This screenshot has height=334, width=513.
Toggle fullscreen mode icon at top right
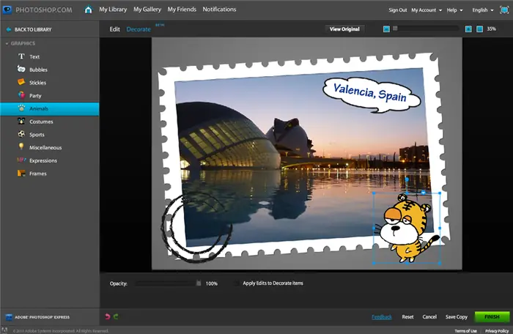click(504, 10)
